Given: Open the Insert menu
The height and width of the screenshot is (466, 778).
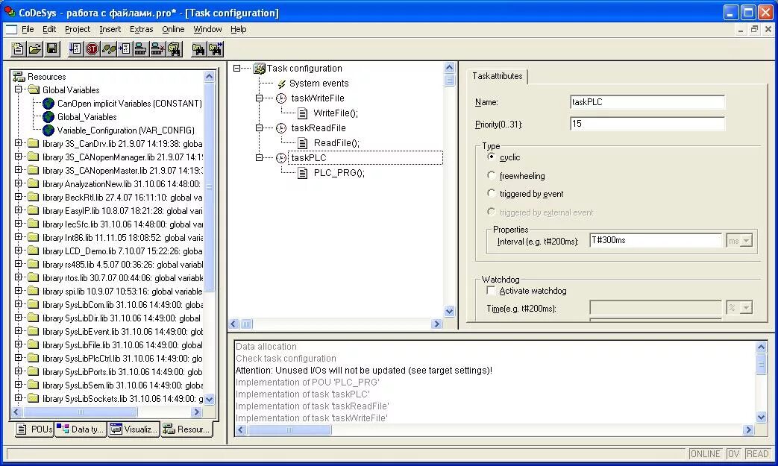Looking at the screenshot, I should pos(110,29).
